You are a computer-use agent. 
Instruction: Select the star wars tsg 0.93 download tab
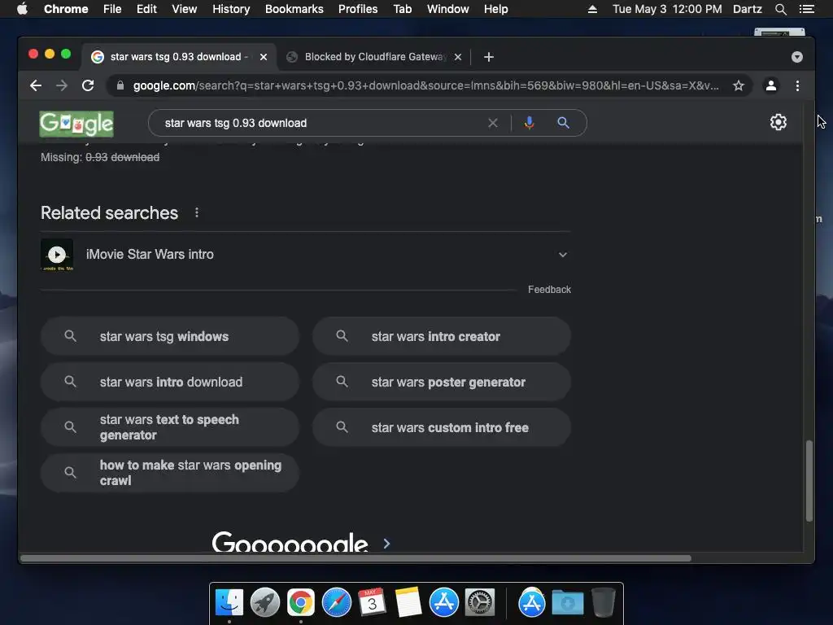tap(178, 57)
